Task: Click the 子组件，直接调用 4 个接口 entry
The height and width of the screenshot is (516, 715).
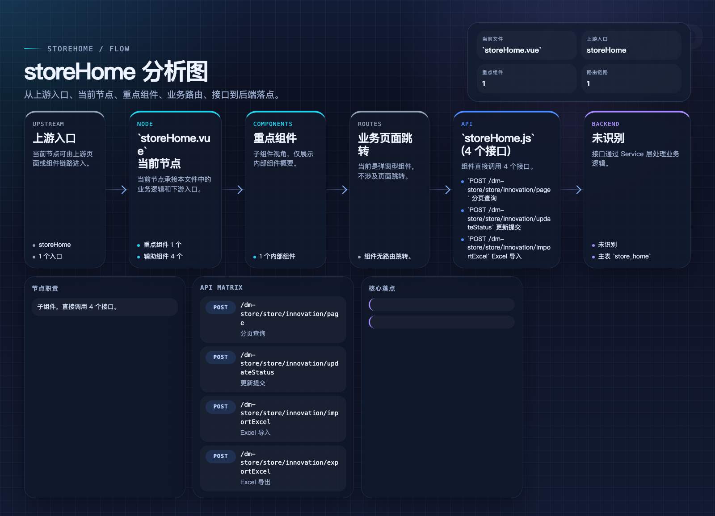Action: click(105, 307)
